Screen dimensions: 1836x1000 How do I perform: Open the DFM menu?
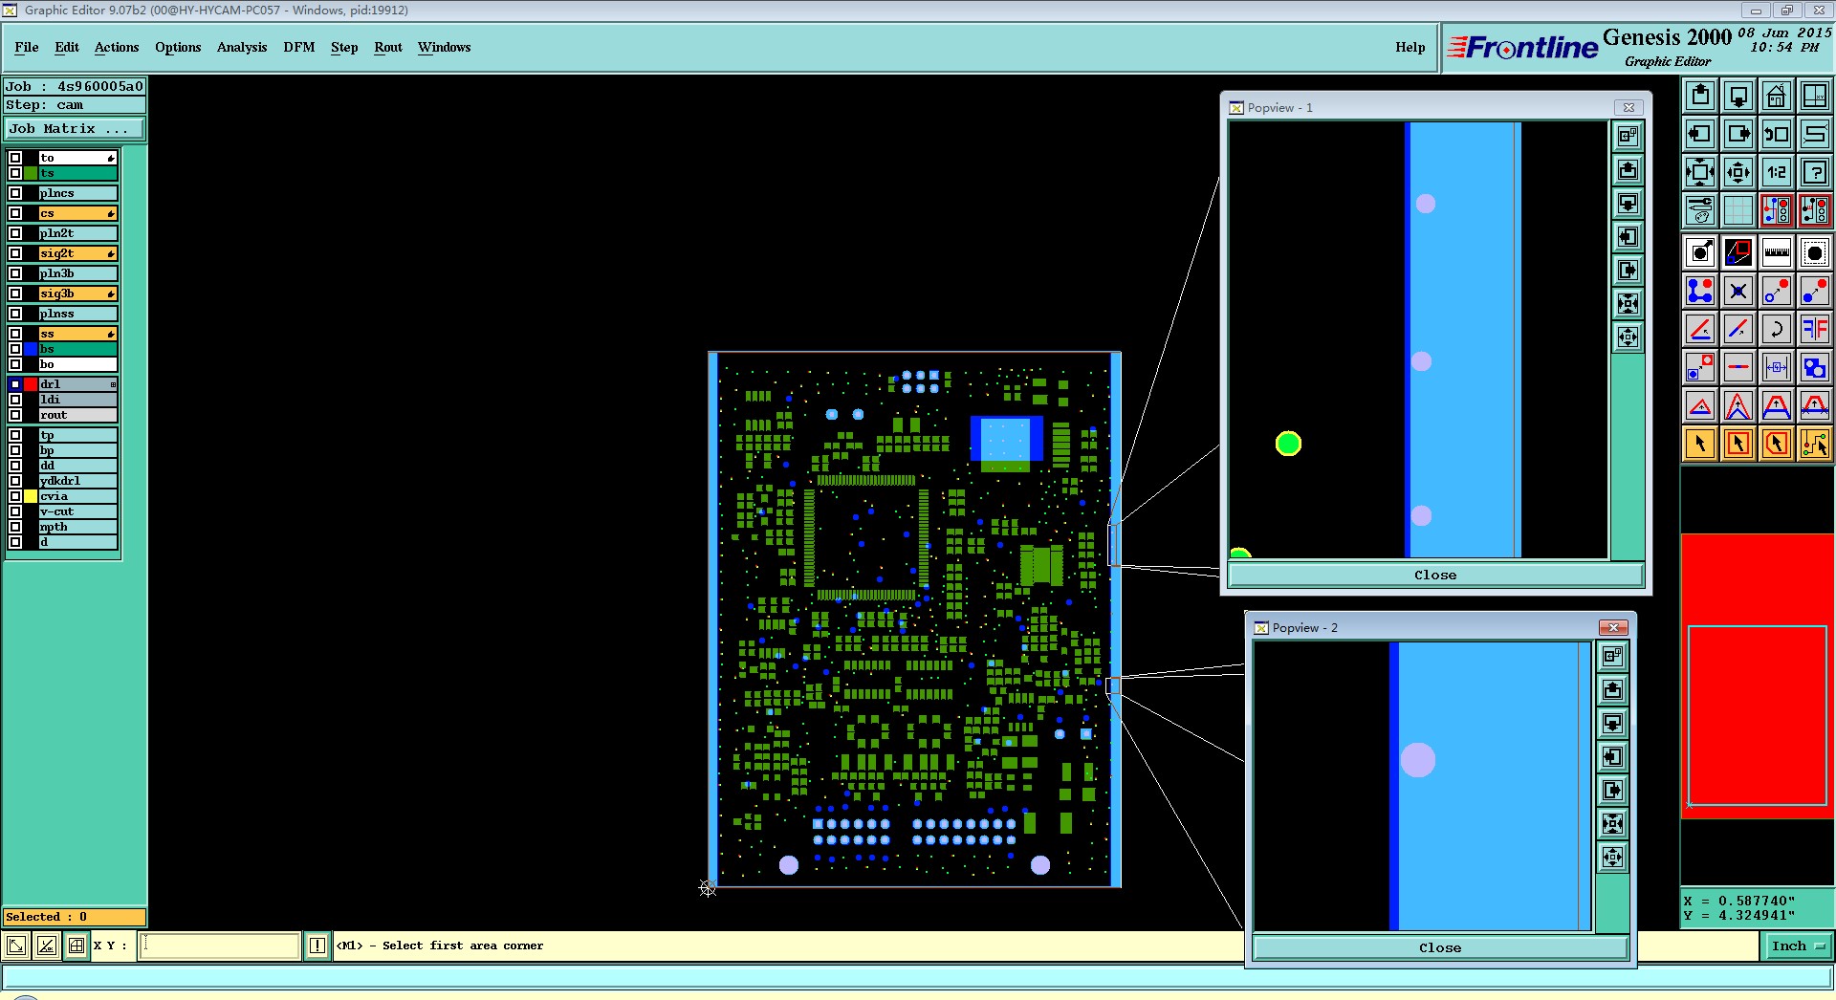[299, 47]
